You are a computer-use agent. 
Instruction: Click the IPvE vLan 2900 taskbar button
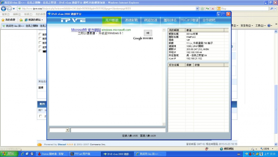coord(117,154)
